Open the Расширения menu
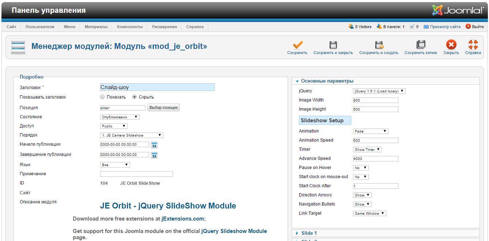This screenshot has height=241, width=489. click(164, 27)
